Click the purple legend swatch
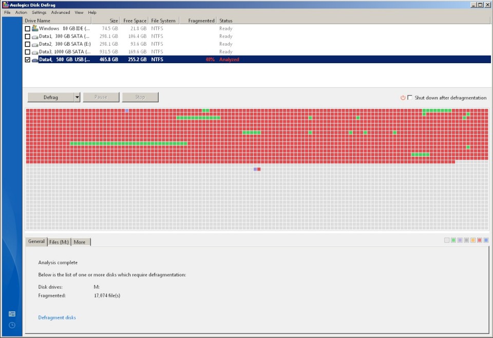The height and width of the screenshot is (338, 493). [460, 240]
